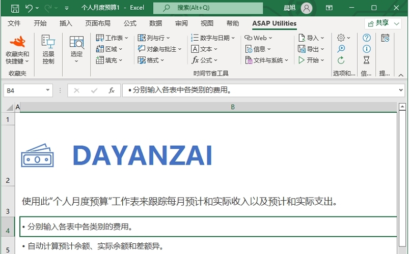Open the 选定 select tool icon

click(76, 49)
